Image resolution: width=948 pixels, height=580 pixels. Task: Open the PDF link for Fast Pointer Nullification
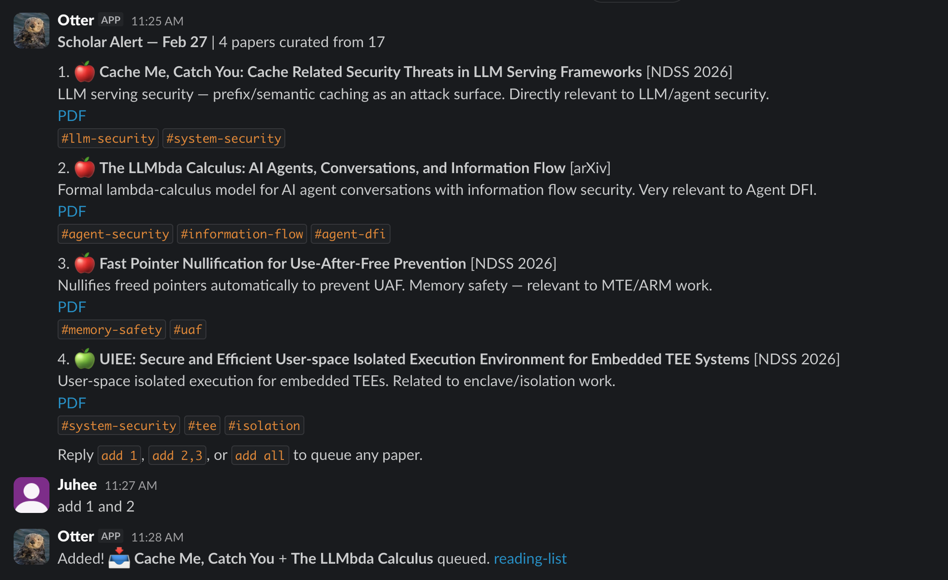pos(72,307)
